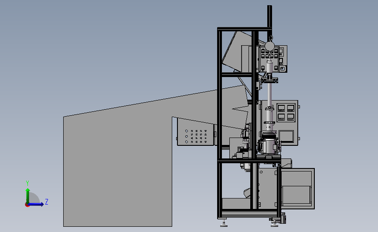Select the lower right cabinet door

point(297,188)
